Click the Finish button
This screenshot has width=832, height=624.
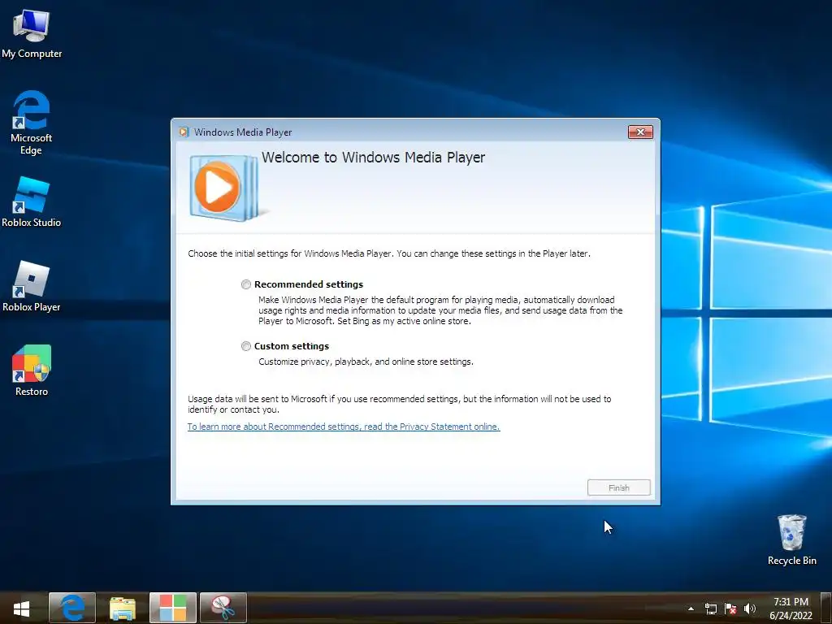coord(618,487)
